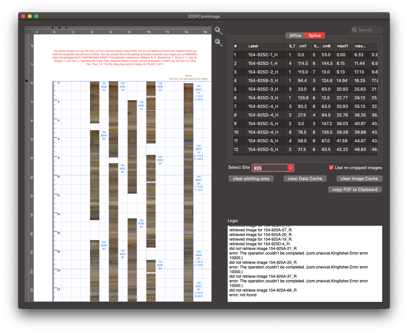Click the site field showing 925
Image resolution: width=408 pixels, height=333 pixels.
(x=270, y=168)
